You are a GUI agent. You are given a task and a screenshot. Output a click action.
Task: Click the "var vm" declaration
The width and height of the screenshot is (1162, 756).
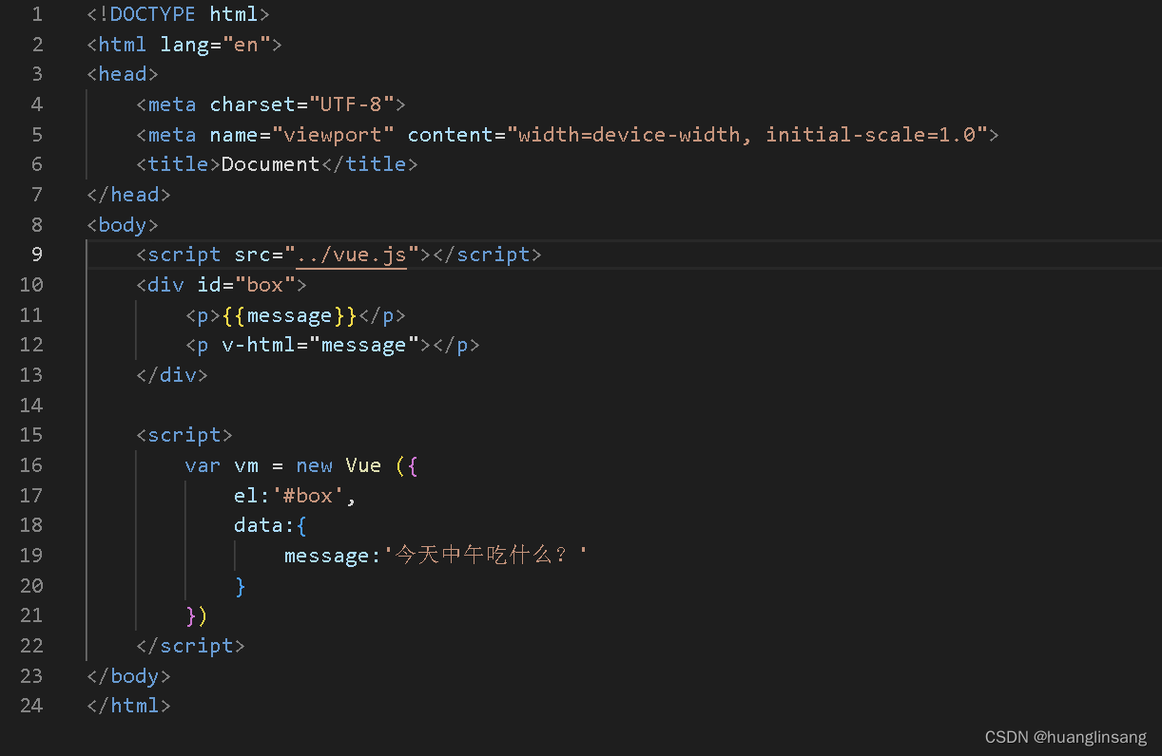pos(222,465)
